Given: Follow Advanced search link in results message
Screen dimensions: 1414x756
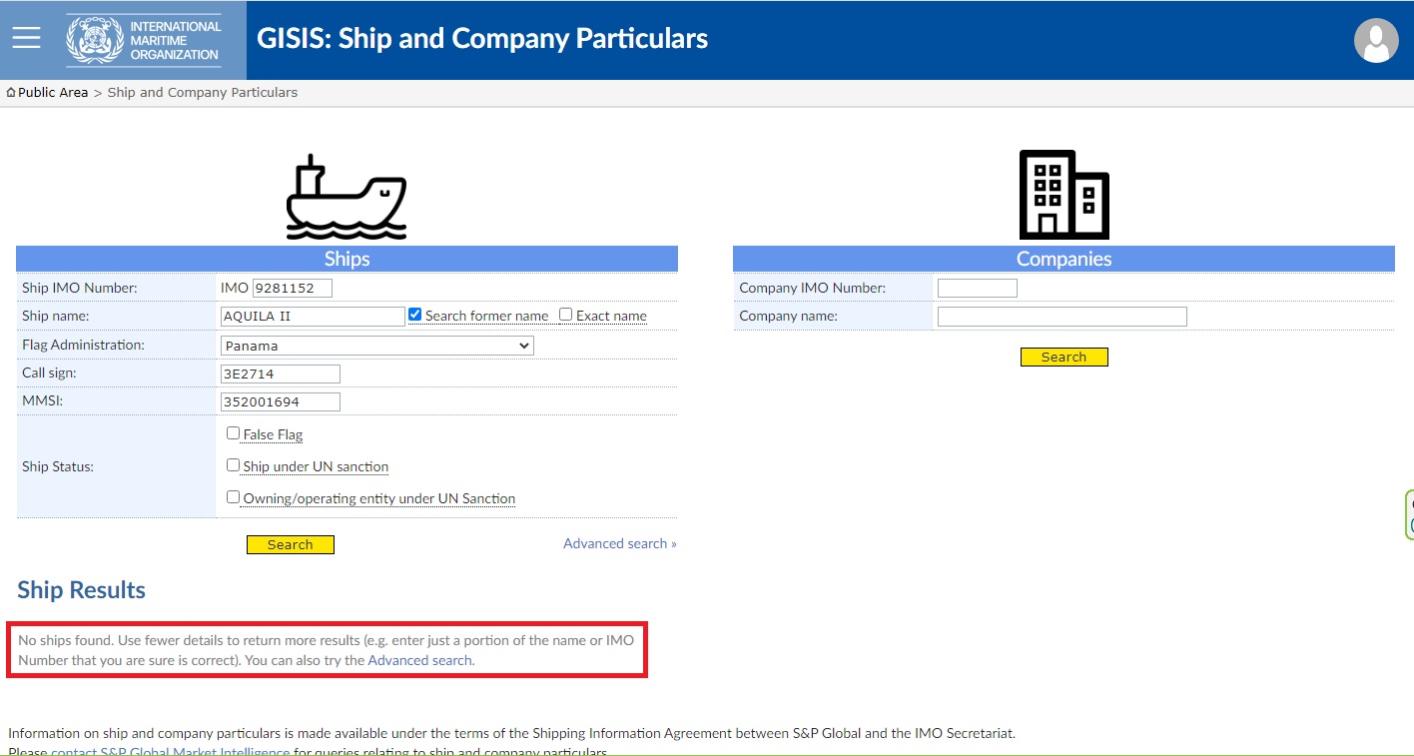Looking at the screenshot, I should 420,660.
